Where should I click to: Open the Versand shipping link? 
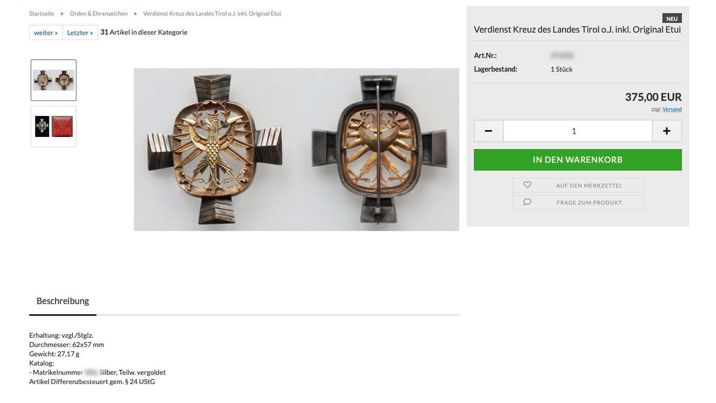pyautogui.click(x=672, y=109)
